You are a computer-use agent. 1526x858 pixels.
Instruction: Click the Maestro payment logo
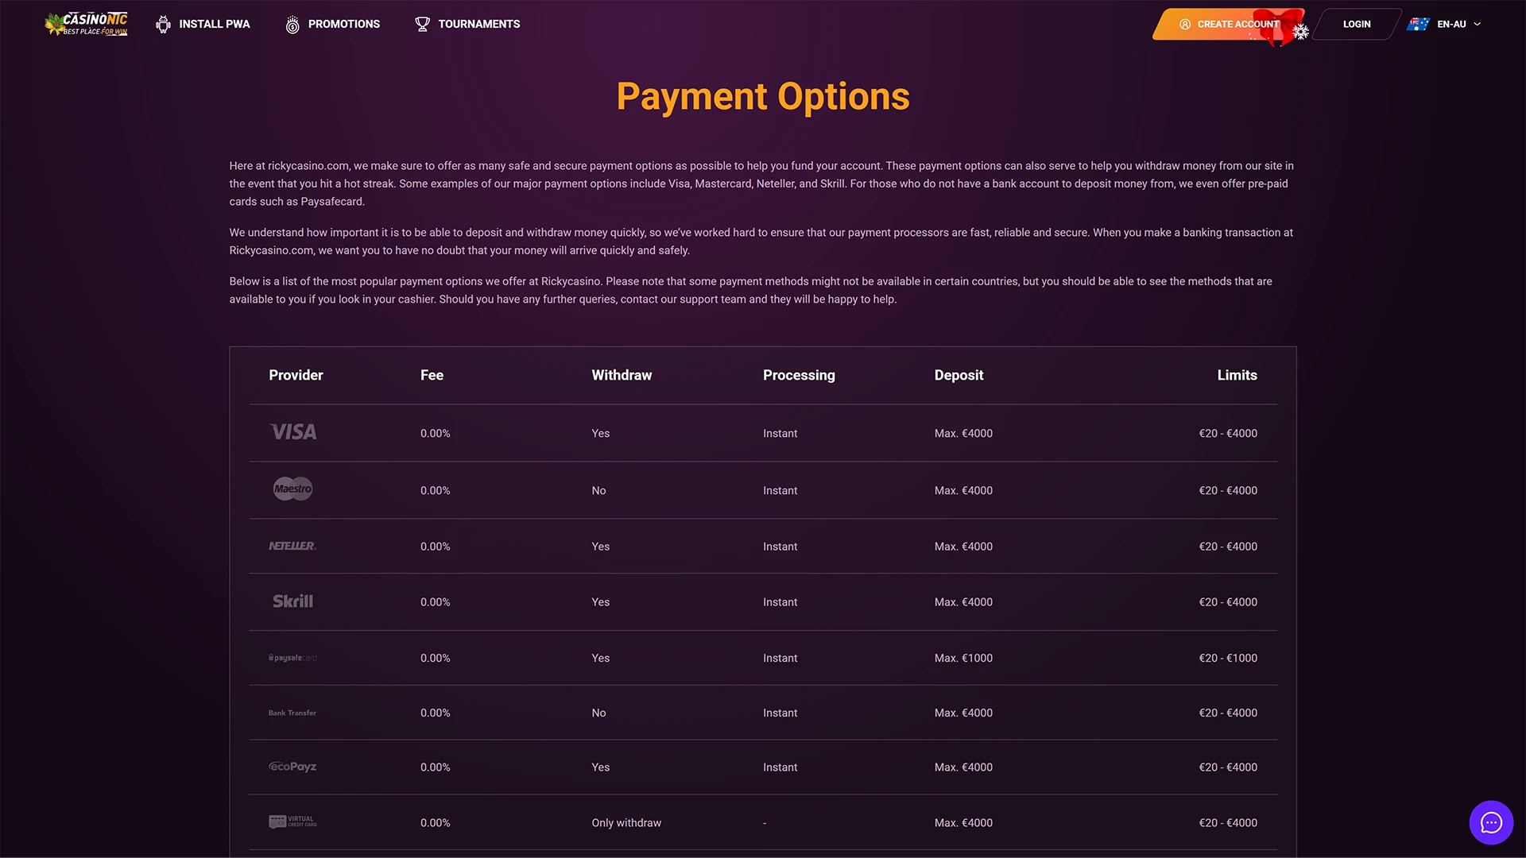(x=292, y=489)
